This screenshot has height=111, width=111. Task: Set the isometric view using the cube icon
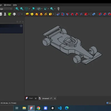[x=26, y=9]
